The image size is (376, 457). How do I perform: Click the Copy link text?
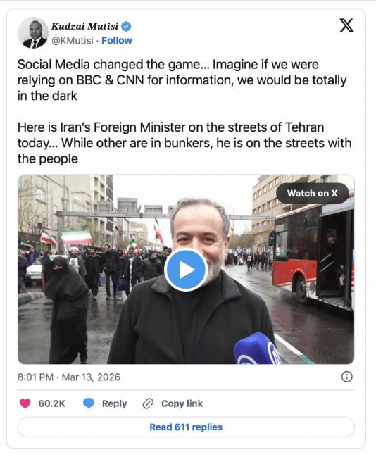pos(182,403)
